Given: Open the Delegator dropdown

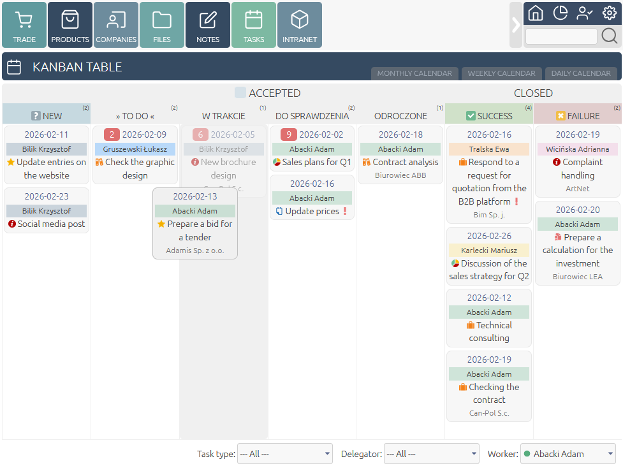Looking at the screenshot, I should click(x=431, y=454).
